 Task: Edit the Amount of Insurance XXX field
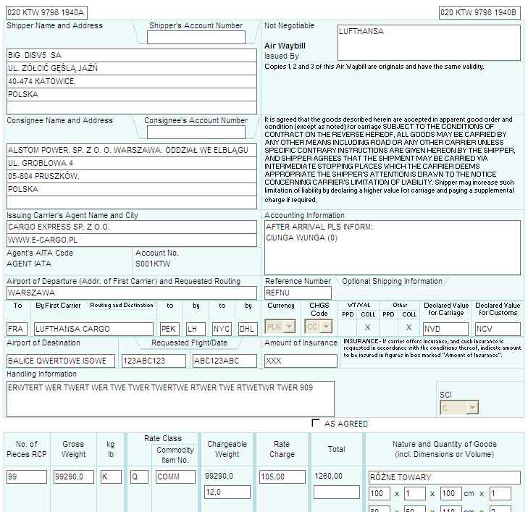pos(301,361)
